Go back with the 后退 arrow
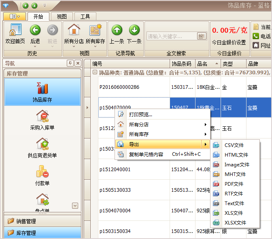 pos(35,34)
